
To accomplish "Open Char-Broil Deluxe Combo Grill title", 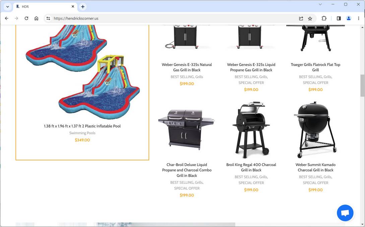I will point(187,170).
